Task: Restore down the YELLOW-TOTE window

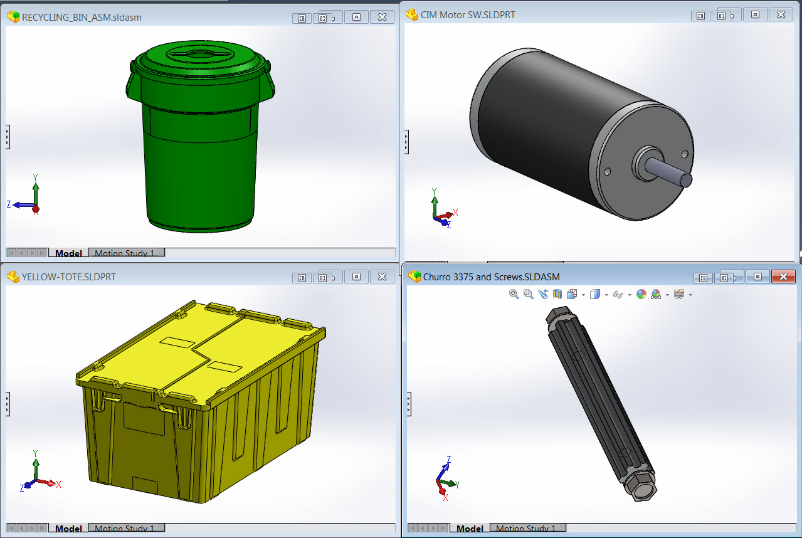Action: pyautogui.click(x=356, y=276)
